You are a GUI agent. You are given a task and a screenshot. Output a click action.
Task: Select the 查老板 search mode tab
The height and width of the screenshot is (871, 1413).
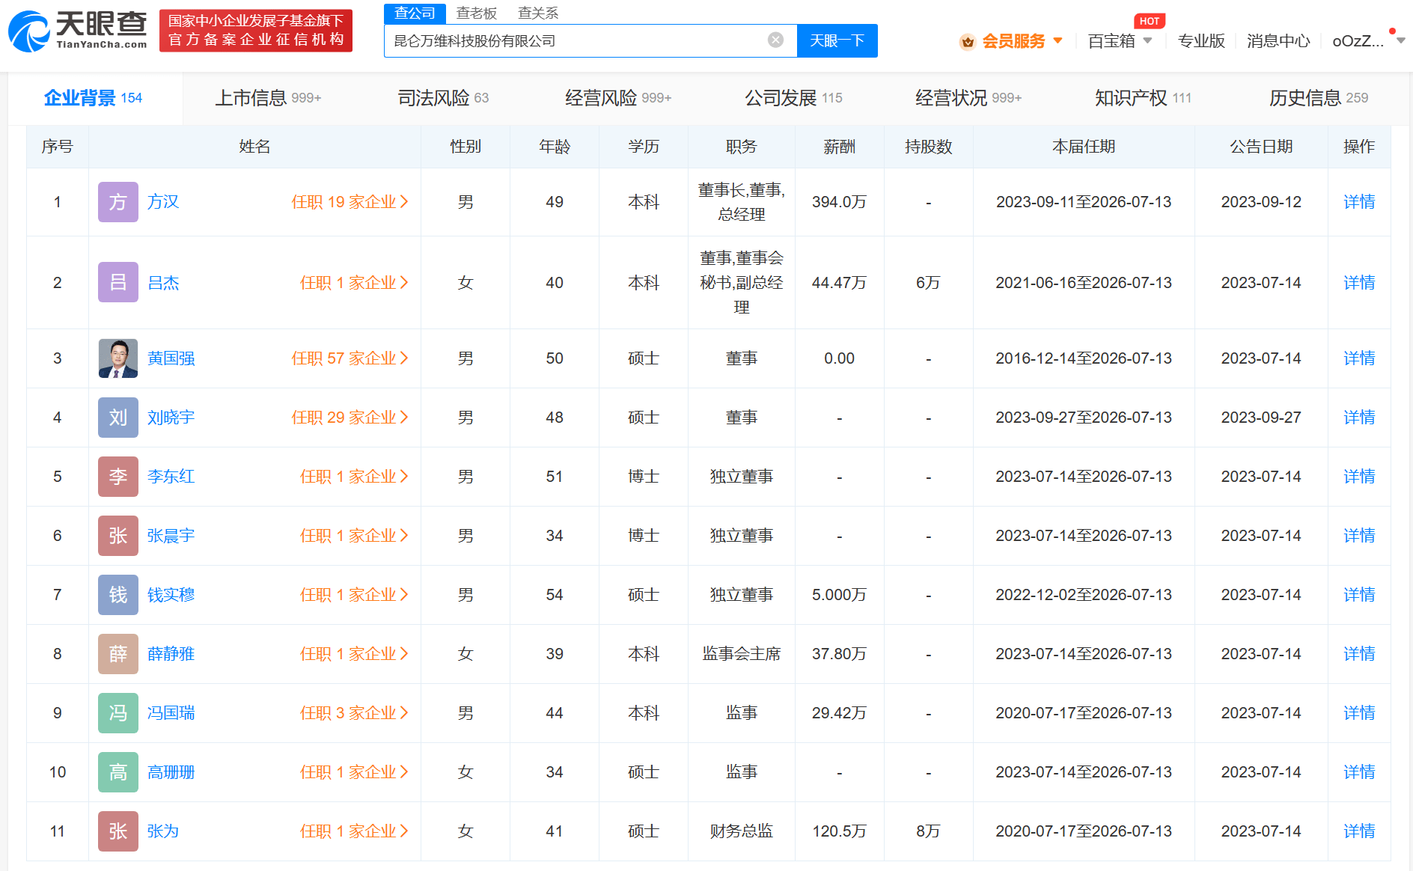pos(476,13)
